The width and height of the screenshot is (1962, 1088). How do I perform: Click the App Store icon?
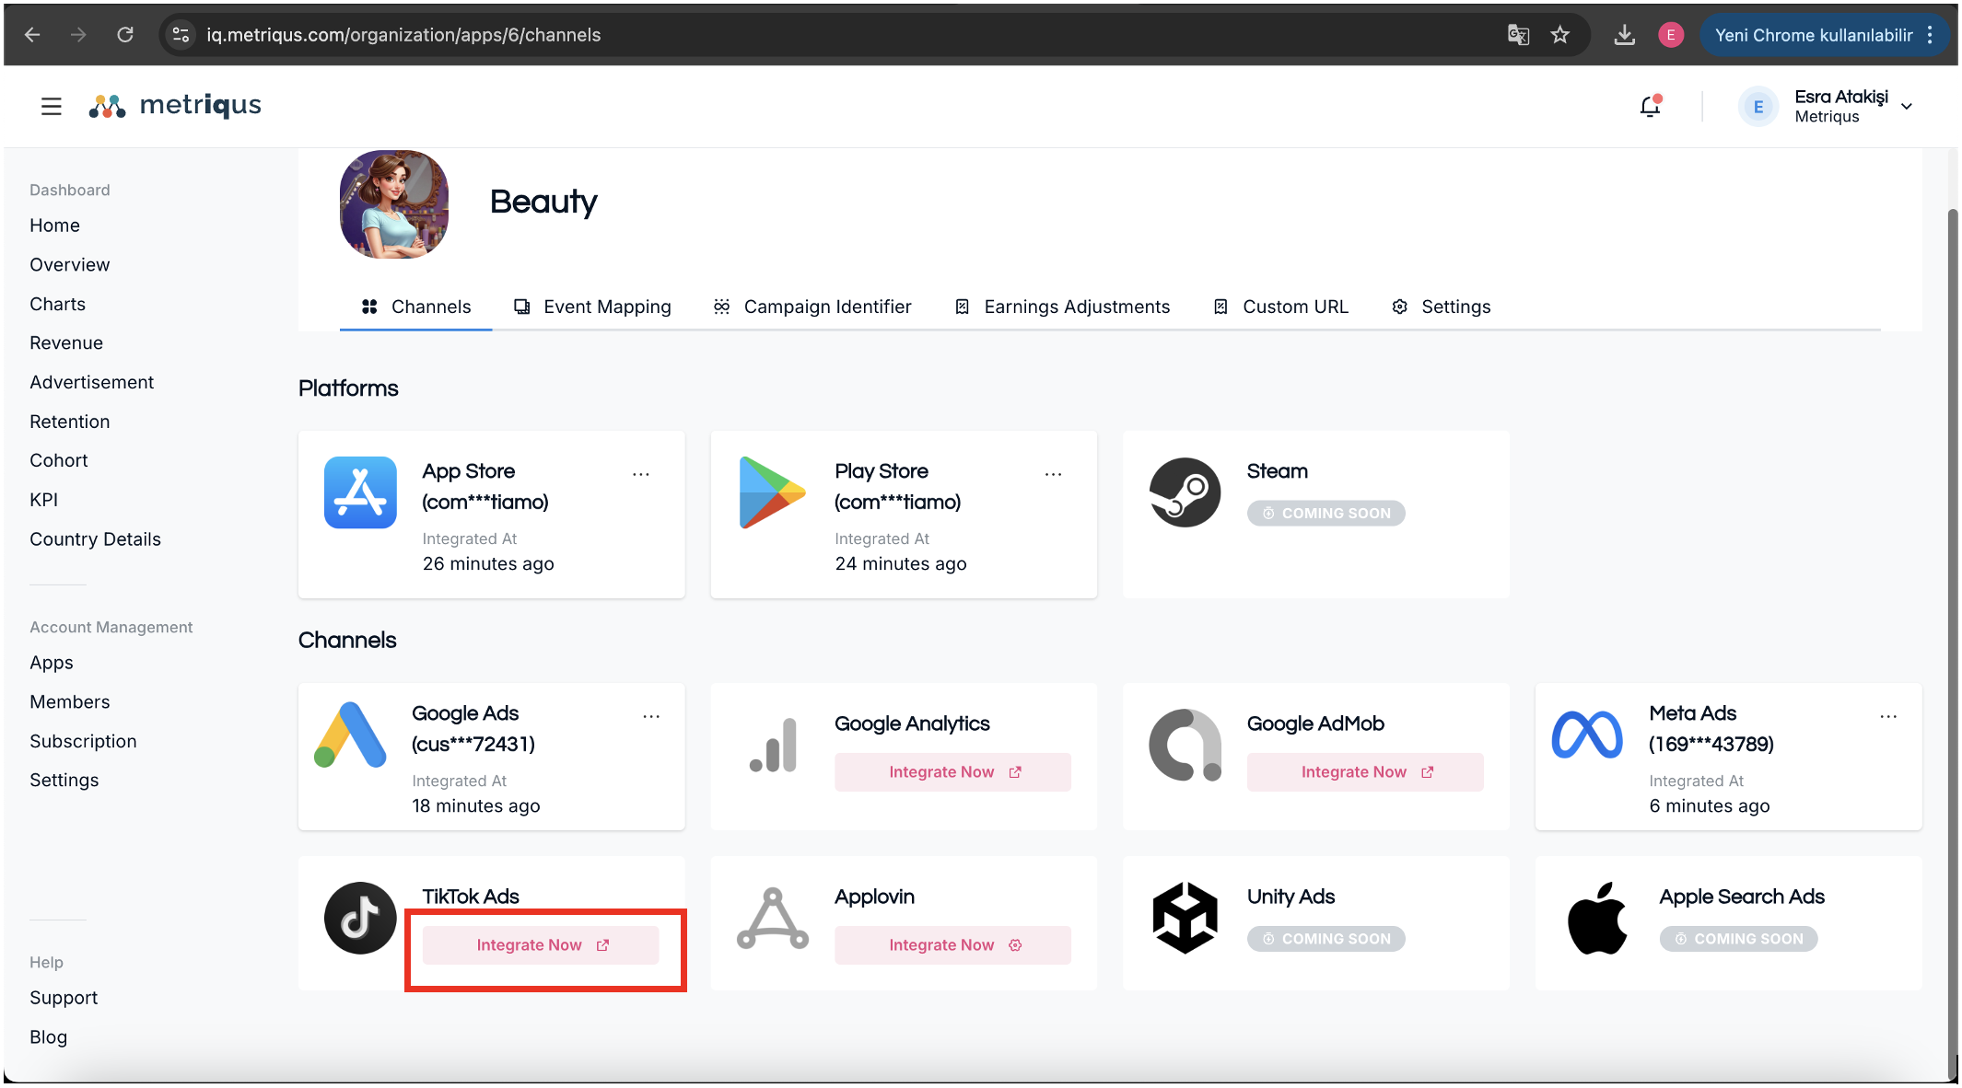tap(360, 492)
